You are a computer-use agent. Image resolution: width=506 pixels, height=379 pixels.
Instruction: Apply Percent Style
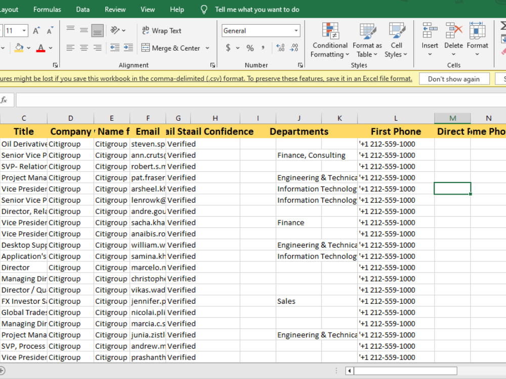pyautogui.click(x=250, y=48)
